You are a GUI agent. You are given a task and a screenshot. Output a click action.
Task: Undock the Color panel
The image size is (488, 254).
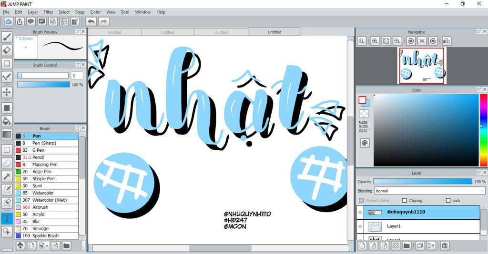click(x=479, y=89)
